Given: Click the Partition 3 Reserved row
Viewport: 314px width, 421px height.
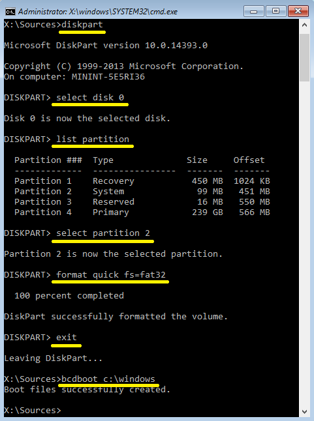Looking at the screenshot, I should click(142, 202).
